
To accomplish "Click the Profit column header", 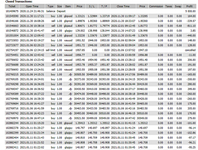I will (x=189, y=6).
